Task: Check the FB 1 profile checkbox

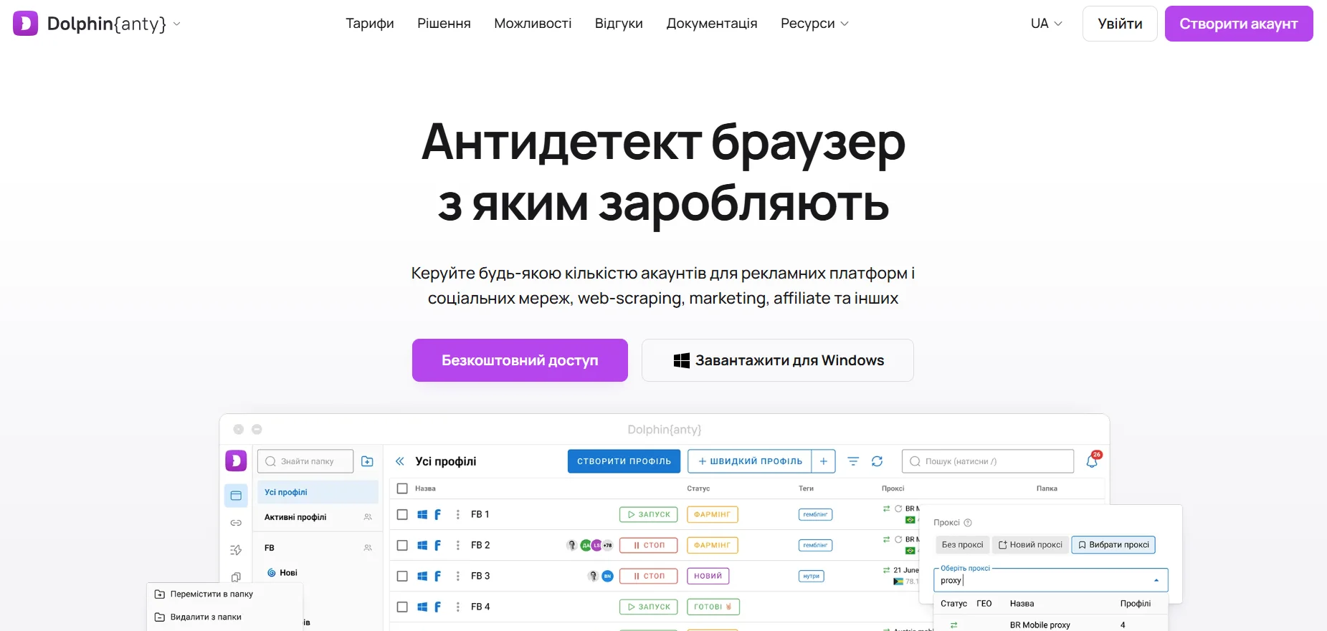Action: tap(402, 514)
